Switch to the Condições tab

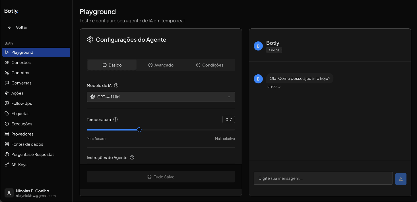click(210, 65)
